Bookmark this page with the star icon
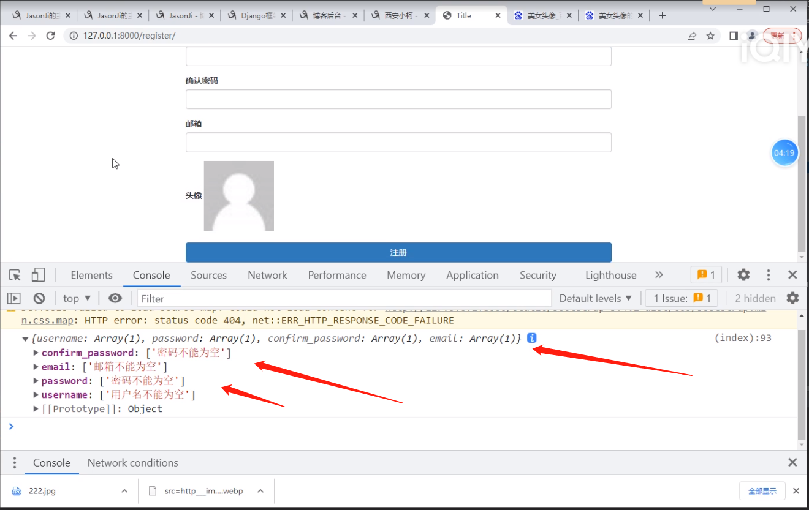Viewport: 809px width, 510px height. click(710, 36)
